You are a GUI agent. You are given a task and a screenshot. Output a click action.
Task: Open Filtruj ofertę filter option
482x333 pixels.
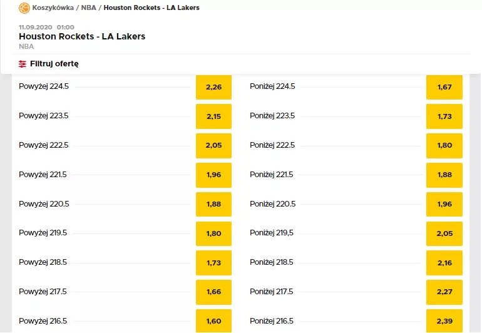tap(54, 64)
